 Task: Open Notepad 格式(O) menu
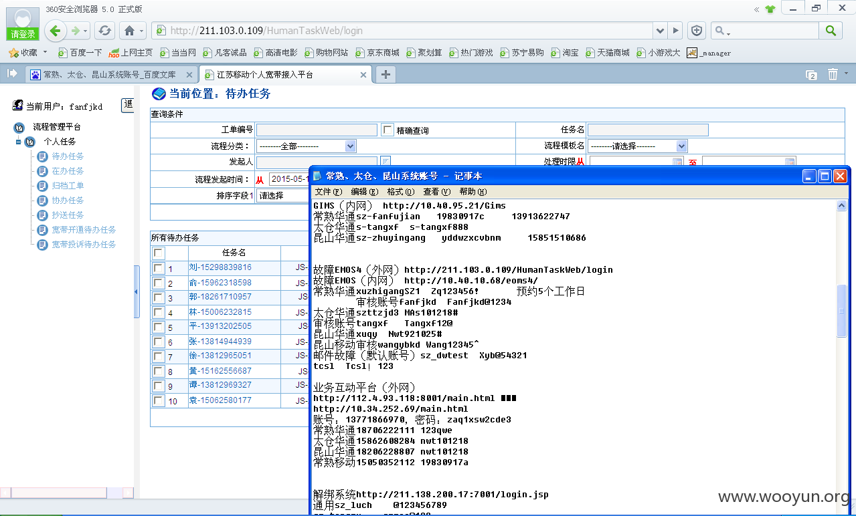tap(401, 192)
